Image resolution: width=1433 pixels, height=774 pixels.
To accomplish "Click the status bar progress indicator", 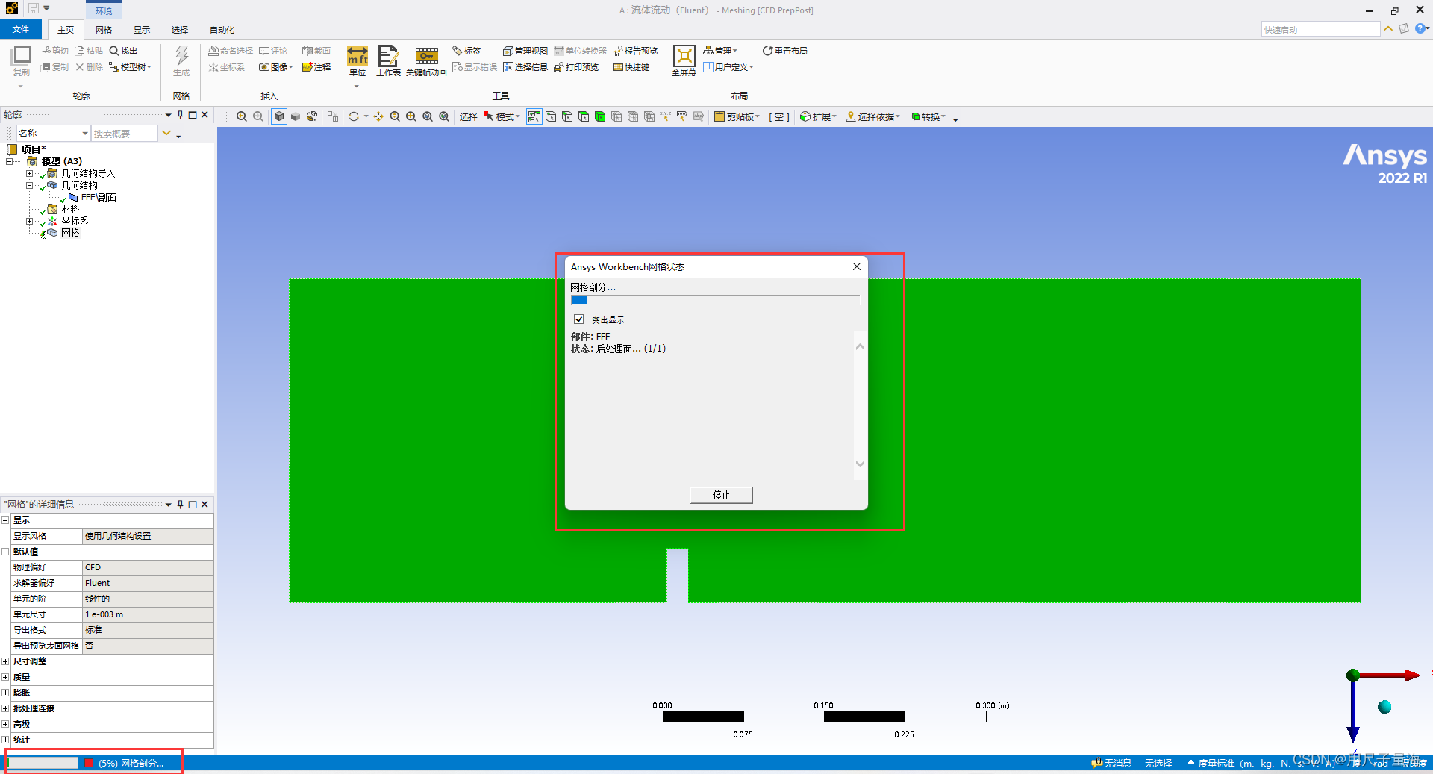I will pos(43,763).
